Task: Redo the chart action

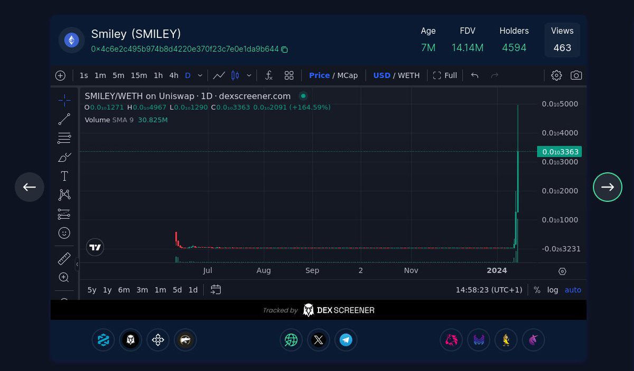Action: click(495, 76)
